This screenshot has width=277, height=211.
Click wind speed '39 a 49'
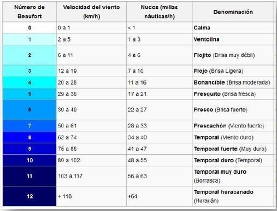coord(67,109)
